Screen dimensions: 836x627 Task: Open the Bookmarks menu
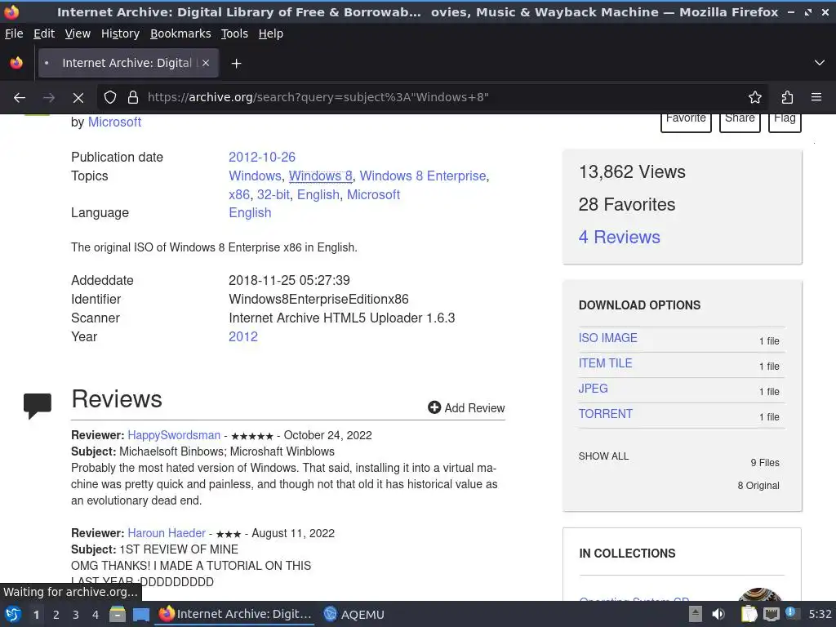pos(180,33)
